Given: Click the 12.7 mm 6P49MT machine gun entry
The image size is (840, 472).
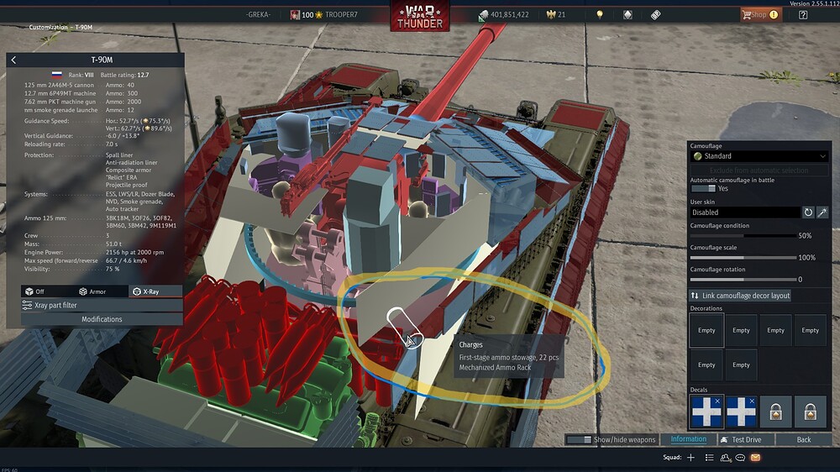Looking at the screenshot, I should click(60, 94).
